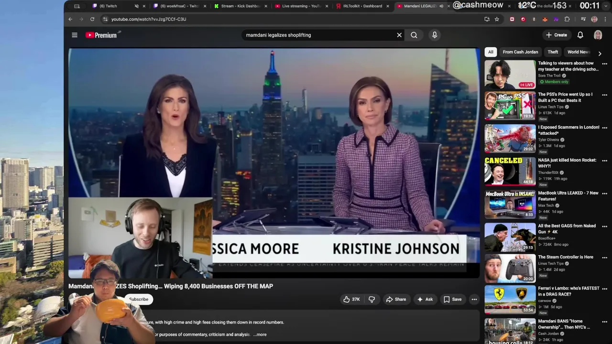Open options for the PS5's Price video
The height and width of the screenshot is (344, 612).
[604, 95]
